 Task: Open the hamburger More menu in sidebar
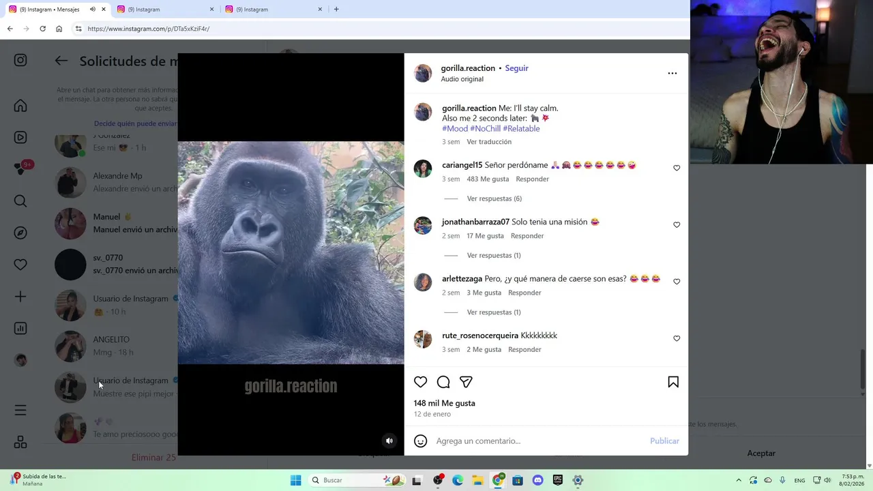point(20,410)
